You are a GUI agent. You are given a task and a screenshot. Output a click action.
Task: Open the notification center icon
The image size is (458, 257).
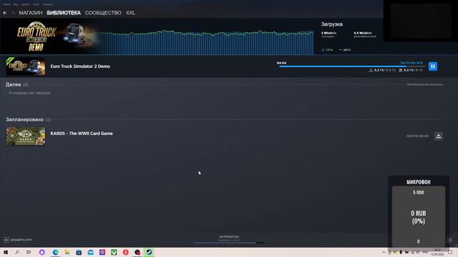coord(450,252)
